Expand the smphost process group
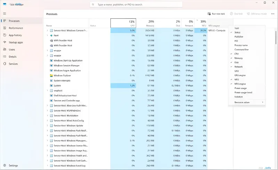 [47, 91]
